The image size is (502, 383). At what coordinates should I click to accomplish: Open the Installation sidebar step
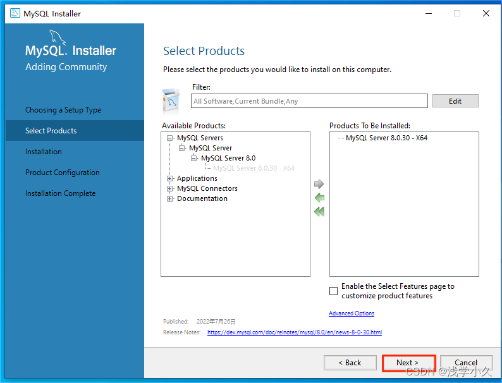[x=44, y=151]
